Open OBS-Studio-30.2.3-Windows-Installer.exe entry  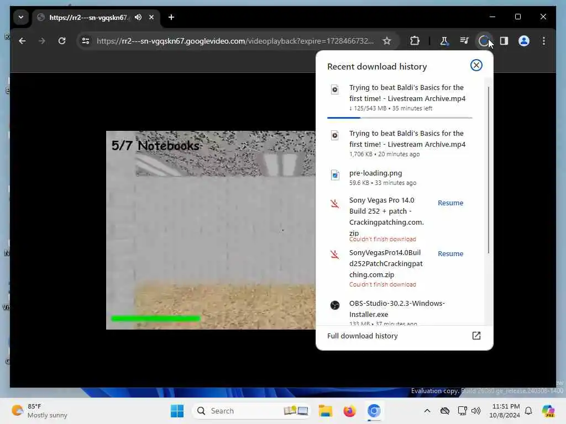tap(400, 311)
